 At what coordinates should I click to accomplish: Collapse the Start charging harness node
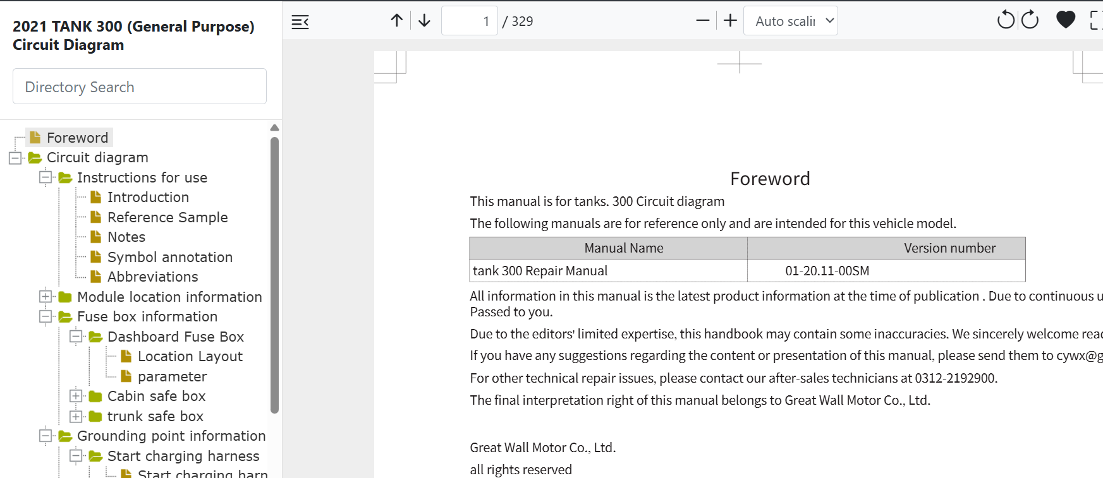(x=76, y=456)
